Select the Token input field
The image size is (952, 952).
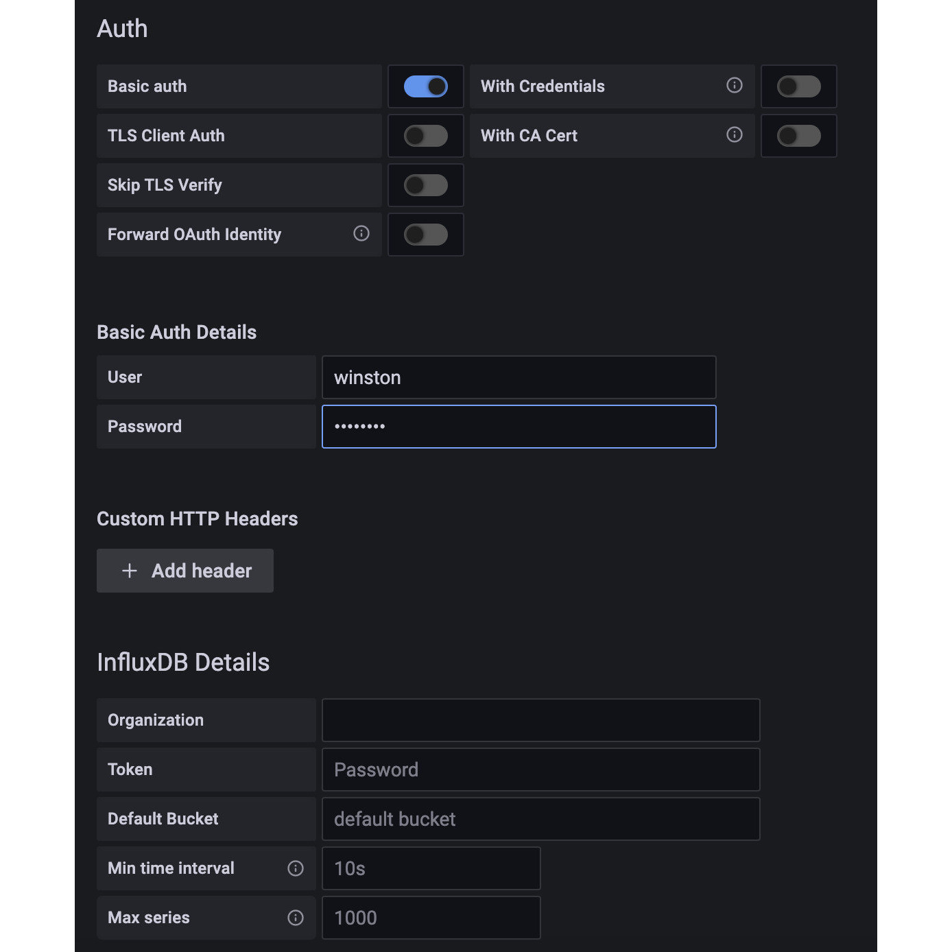click(541, 769)
